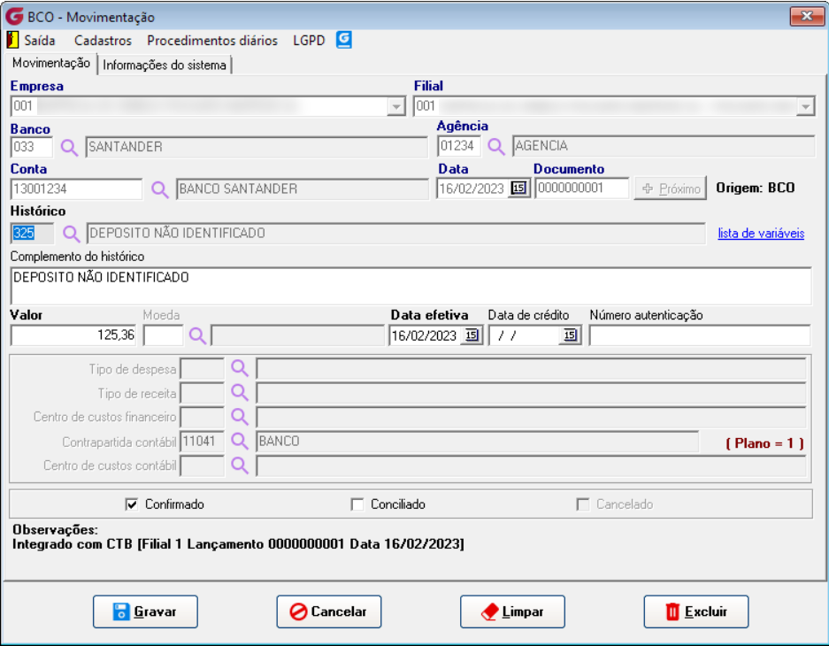Click the Data de crédito date field
Viewport: 829px width, 646px height.
(x=525, y=335)
